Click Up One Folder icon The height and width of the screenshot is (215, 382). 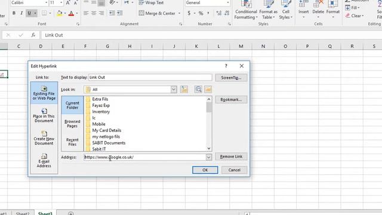(184, 90)
